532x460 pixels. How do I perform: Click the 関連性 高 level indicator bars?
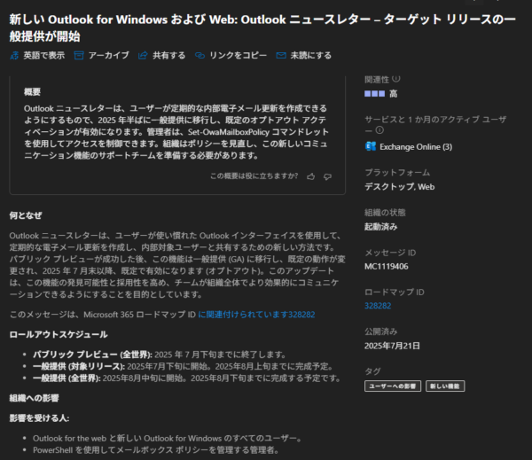tap(373, 93)
